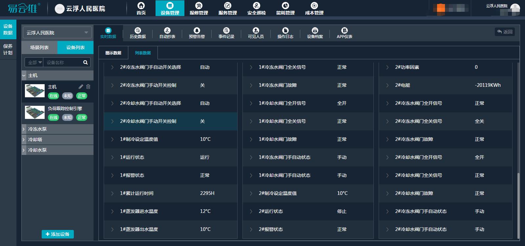Viewport: 525px width, 246px height.
Task: Click the pencil edit icon for 主机
Action: 81,87
